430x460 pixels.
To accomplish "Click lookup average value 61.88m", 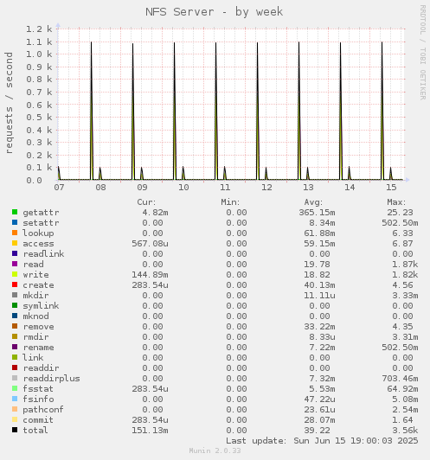I will point(319,233).
